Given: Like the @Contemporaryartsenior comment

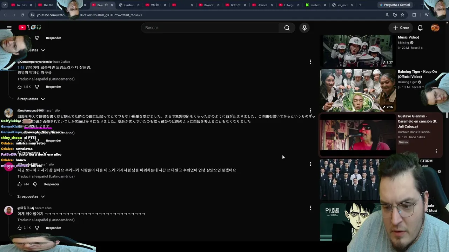Looking at the screenshot, I should [20, 86].
